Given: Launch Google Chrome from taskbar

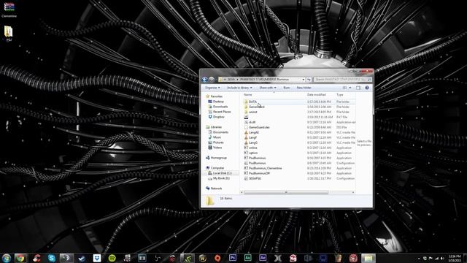Looking at the screenshot, I should coord(20,258).
